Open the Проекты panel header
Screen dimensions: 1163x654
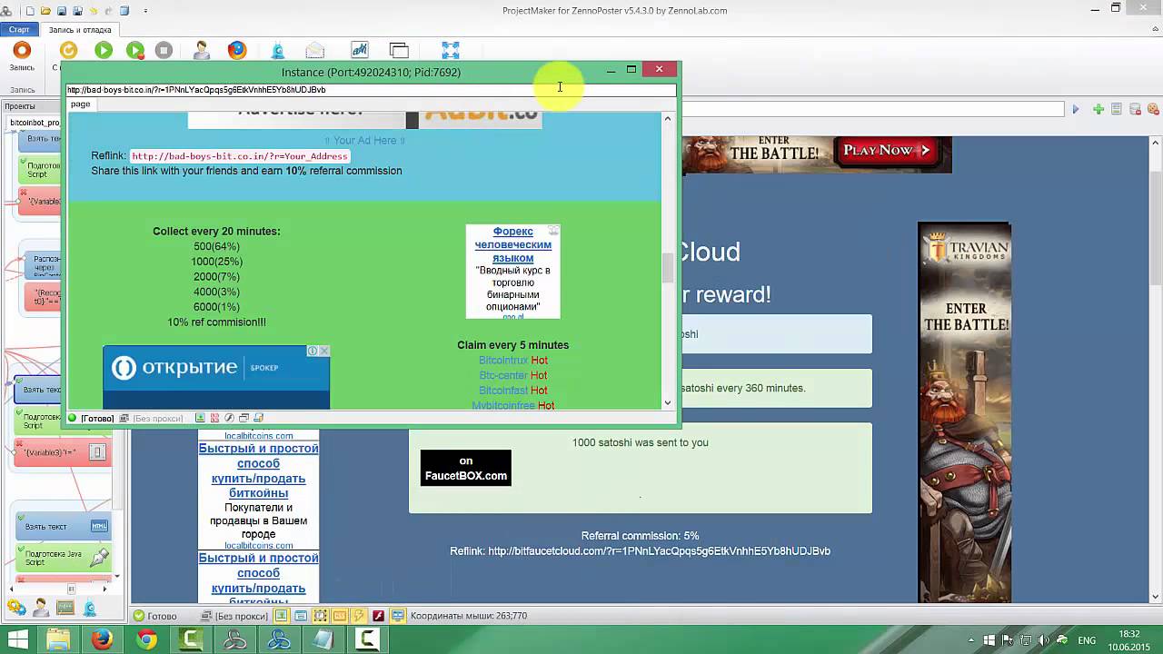pyautogui.click(x=20, y=106)
